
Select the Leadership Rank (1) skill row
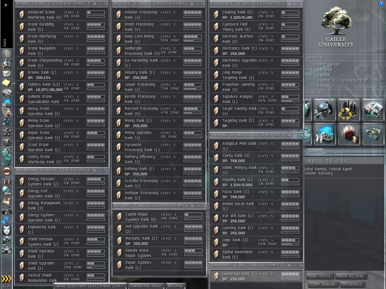[x=256, y=276]
